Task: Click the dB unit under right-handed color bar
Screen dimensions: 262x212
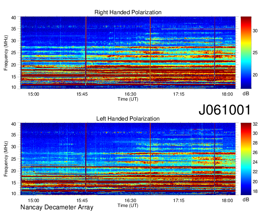Action: 246,94
